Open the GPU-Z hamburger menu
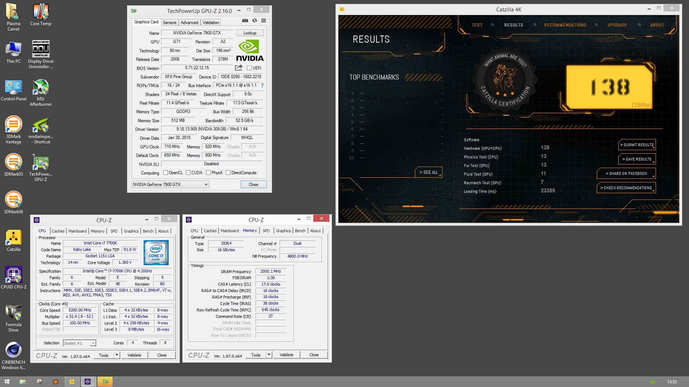Screen dimensions: 689x387 coord(263,21)
